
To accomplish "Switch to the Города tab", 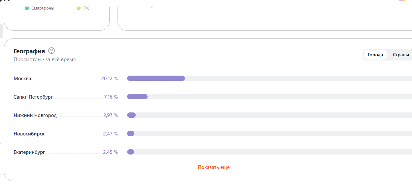I will click(x=375, y=55).
